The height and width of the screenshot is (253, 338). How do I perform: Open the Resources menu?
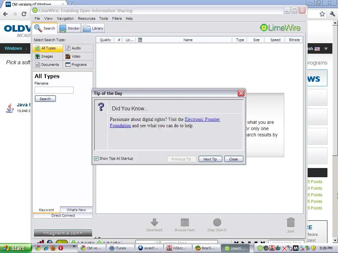click(x=86, y=18)
